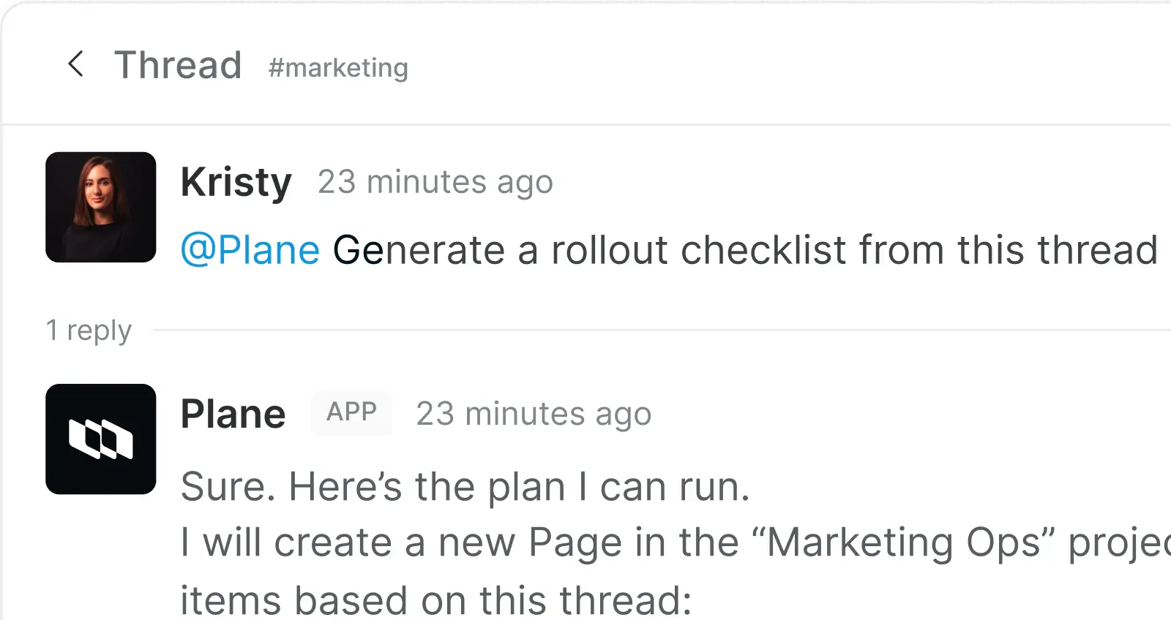1171x620 pixels.
Task: Click Kristy's 23 minutes ago timestamp
Action: 435,181
